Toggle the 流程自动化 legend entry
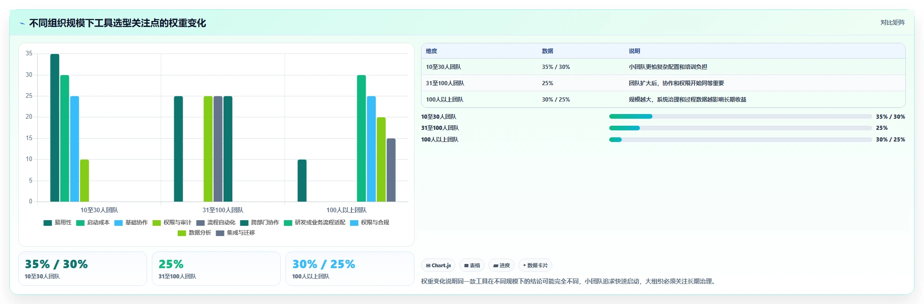Viewport: 924px width, 304px height. pyautogui.click(x=216, y=223)
